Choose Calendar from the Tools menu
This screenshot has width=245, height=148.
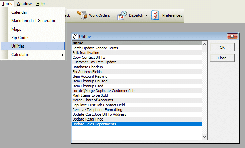[x=19, y=12]
